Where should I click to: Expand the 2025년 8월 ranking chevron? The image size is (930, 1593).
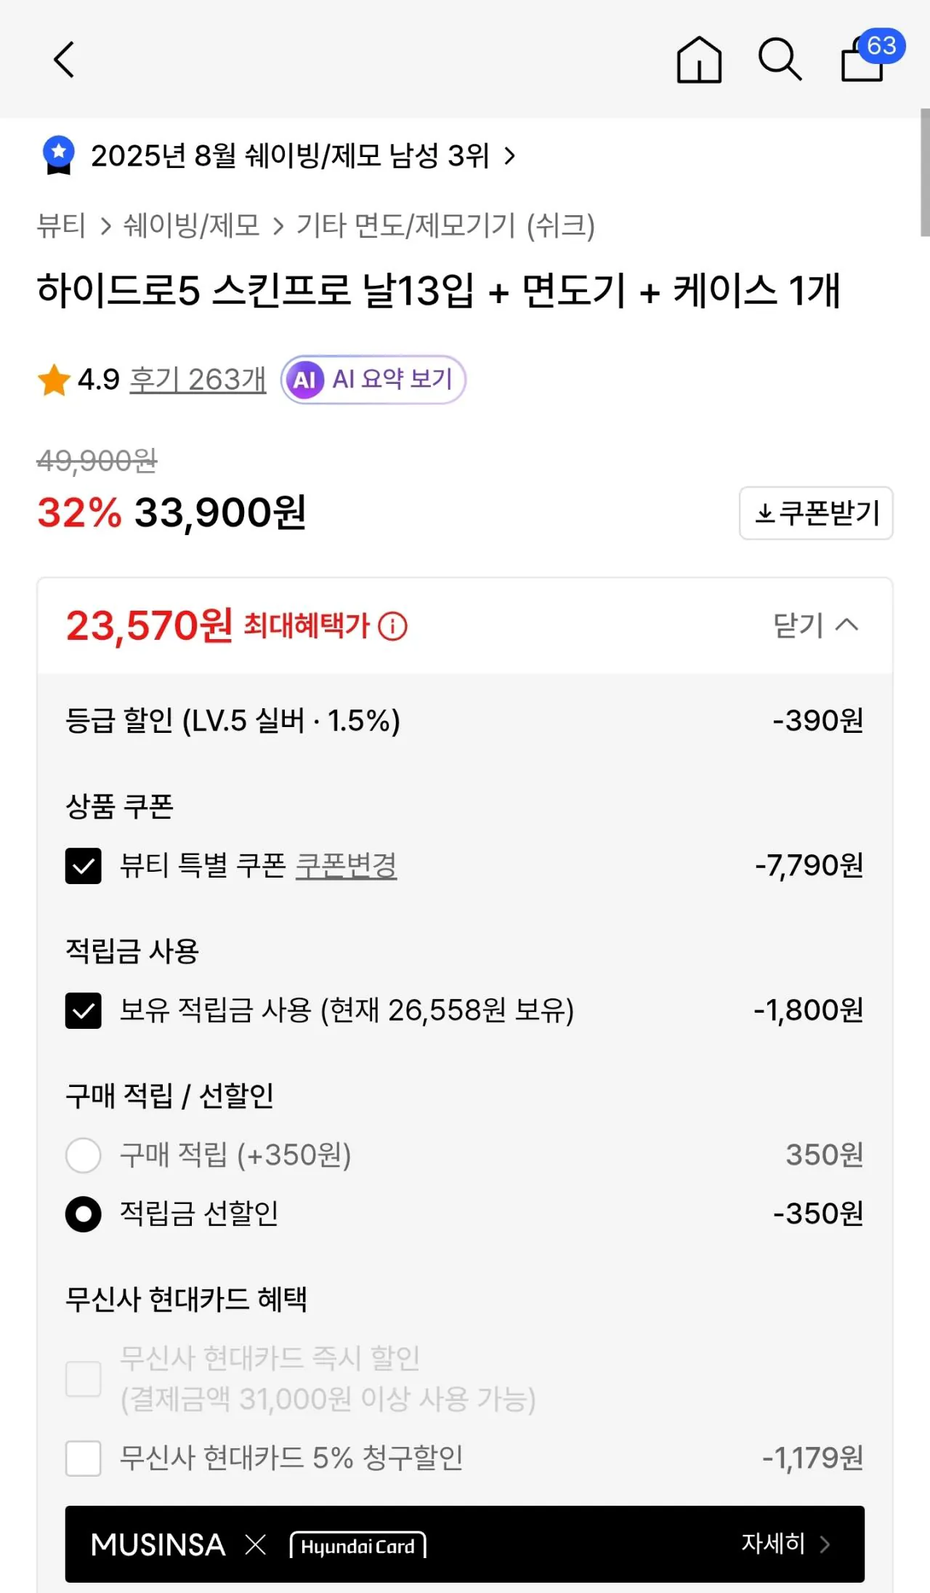pos(510,156)
